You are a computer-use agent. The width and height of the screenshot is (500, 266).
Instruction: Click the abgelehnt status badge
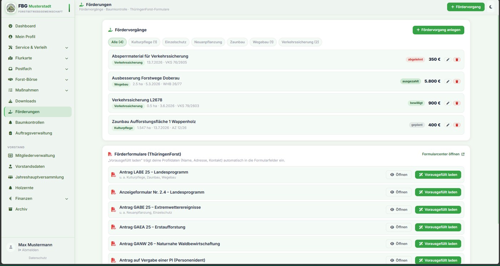click(x=416, y=60)
